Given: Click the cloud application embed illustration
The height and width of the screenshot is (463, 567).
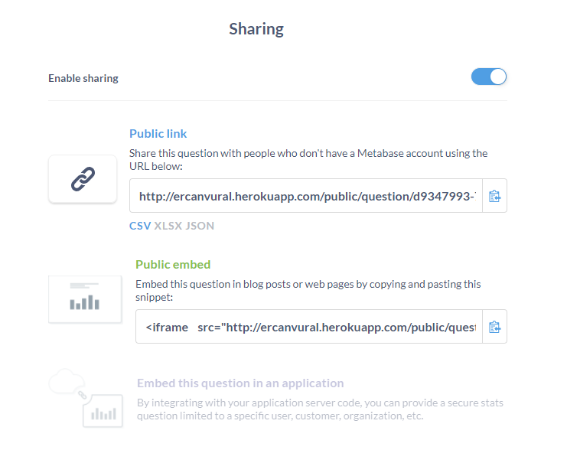Looking at the screenshot, I should [86, 398].
